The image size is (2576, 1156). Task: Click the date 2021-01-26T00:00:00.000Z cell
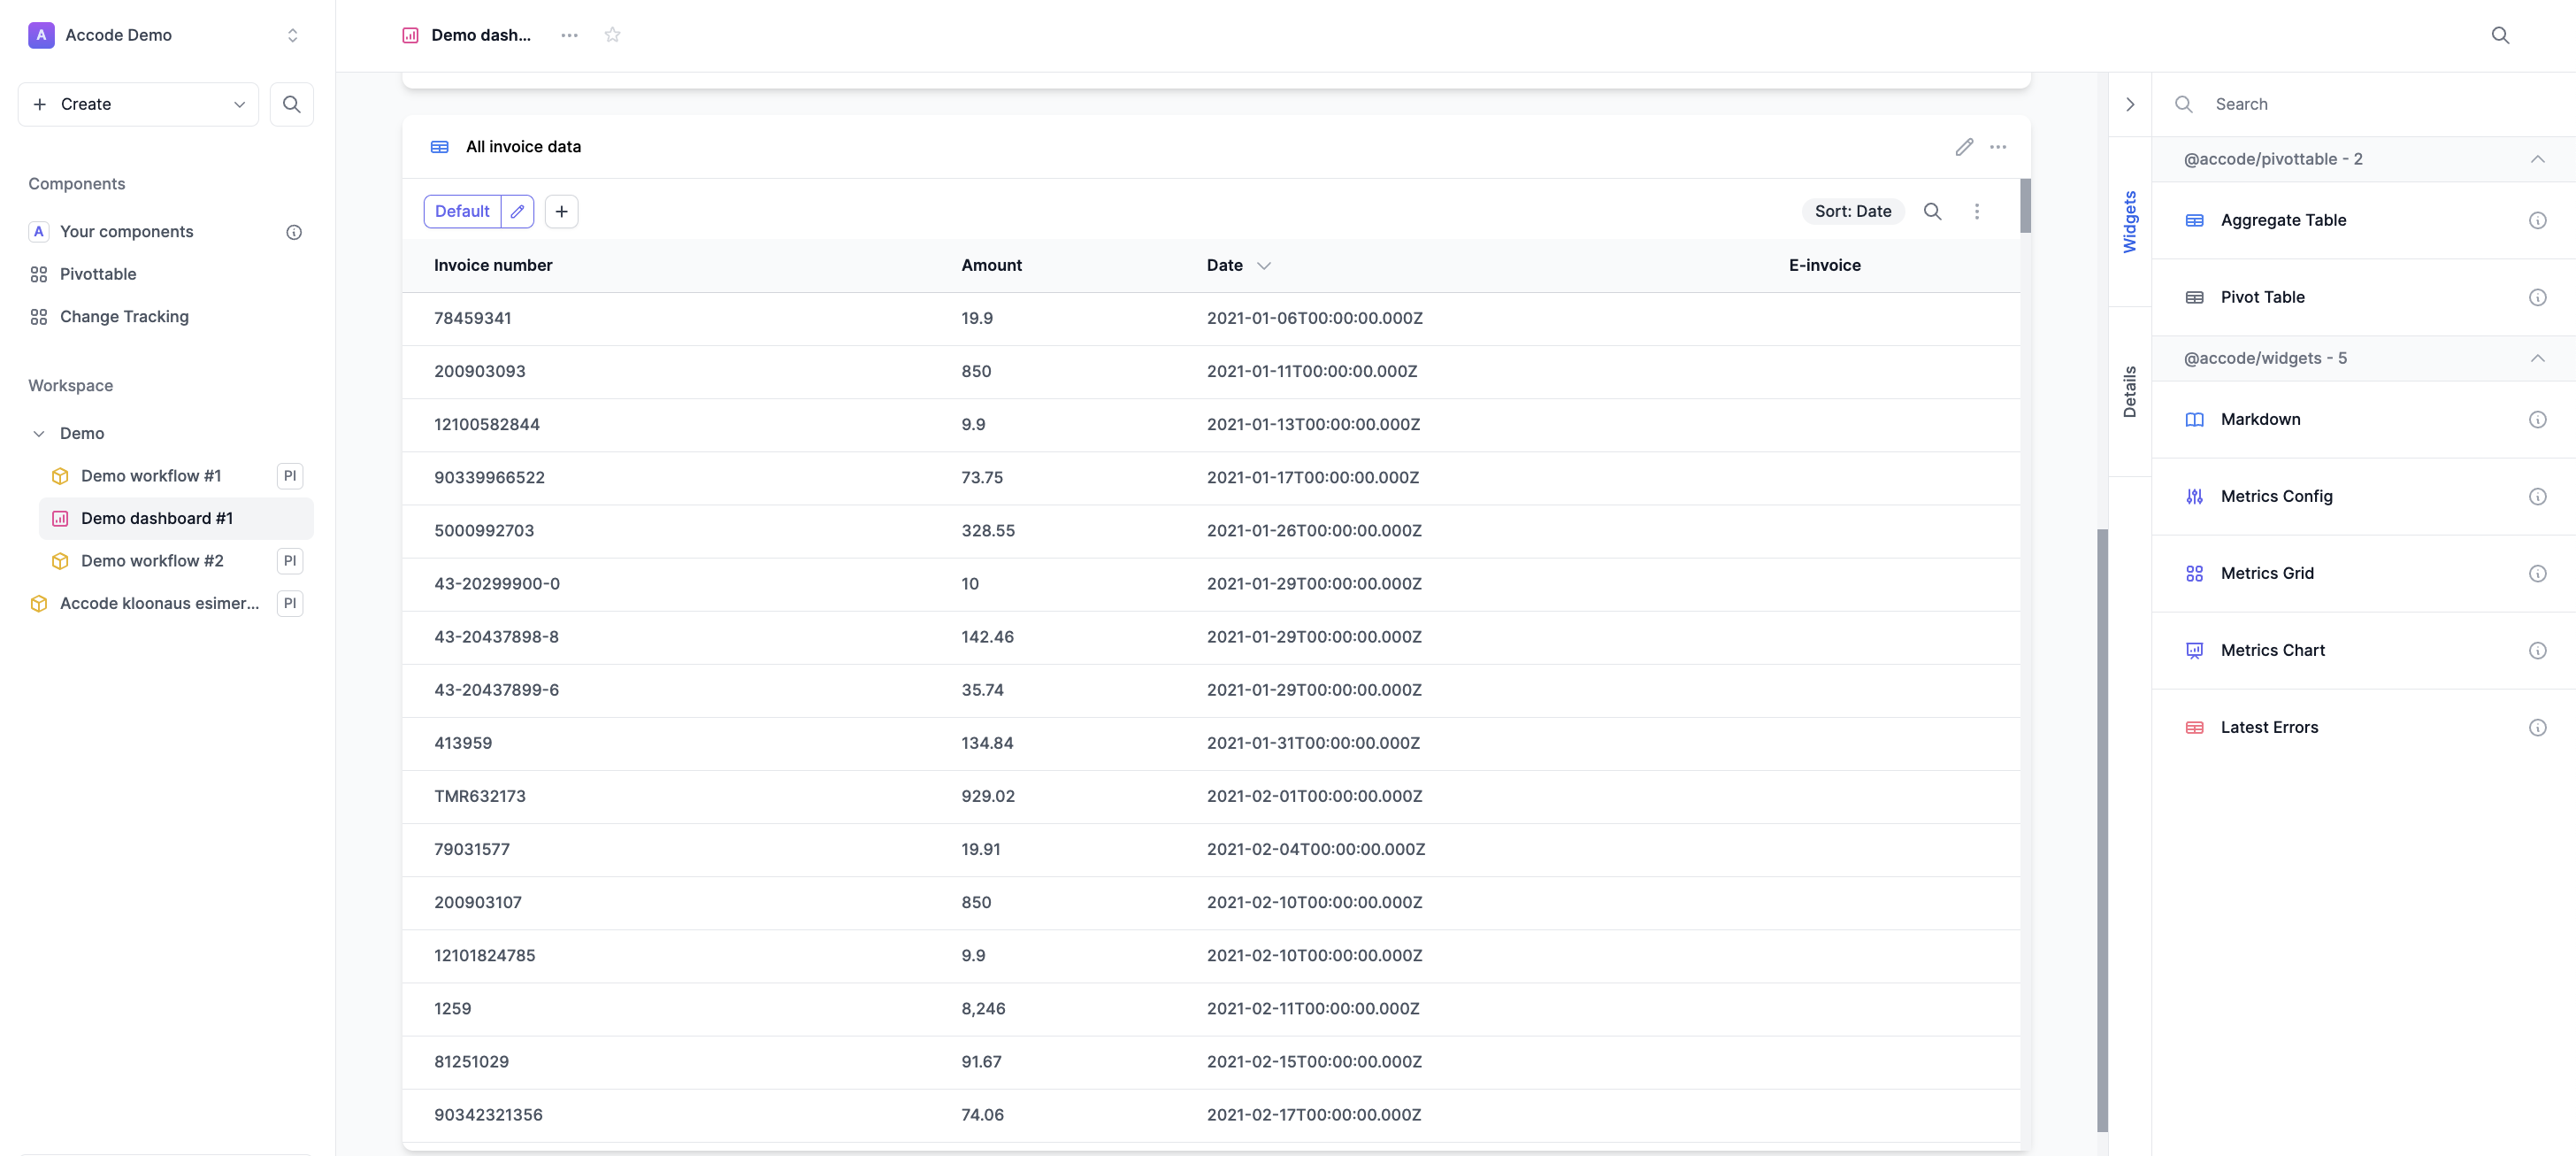pos(1313,530)
